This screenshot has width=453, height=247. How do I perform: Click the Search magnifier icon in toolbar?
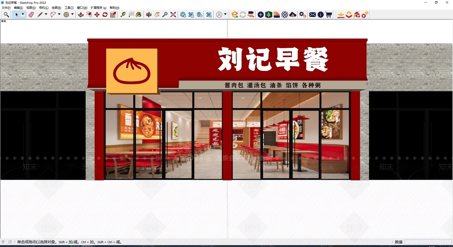pyautogui.click(x=6, y=15)
